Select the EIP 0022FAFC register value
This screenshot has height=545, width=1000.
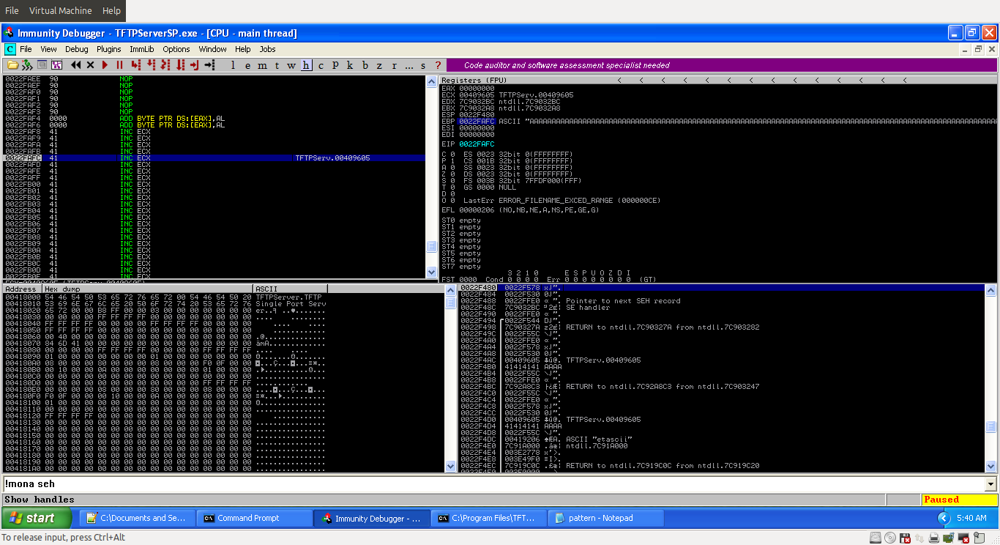click(x=477, y=144)
